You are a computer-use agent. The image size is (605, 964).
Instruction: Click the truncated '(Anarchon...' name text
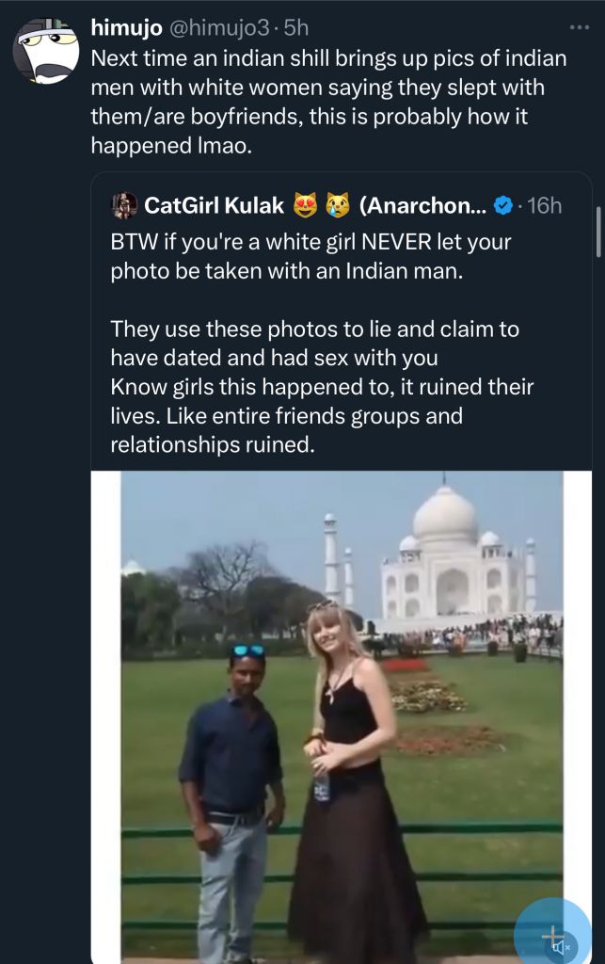(422, 204)
